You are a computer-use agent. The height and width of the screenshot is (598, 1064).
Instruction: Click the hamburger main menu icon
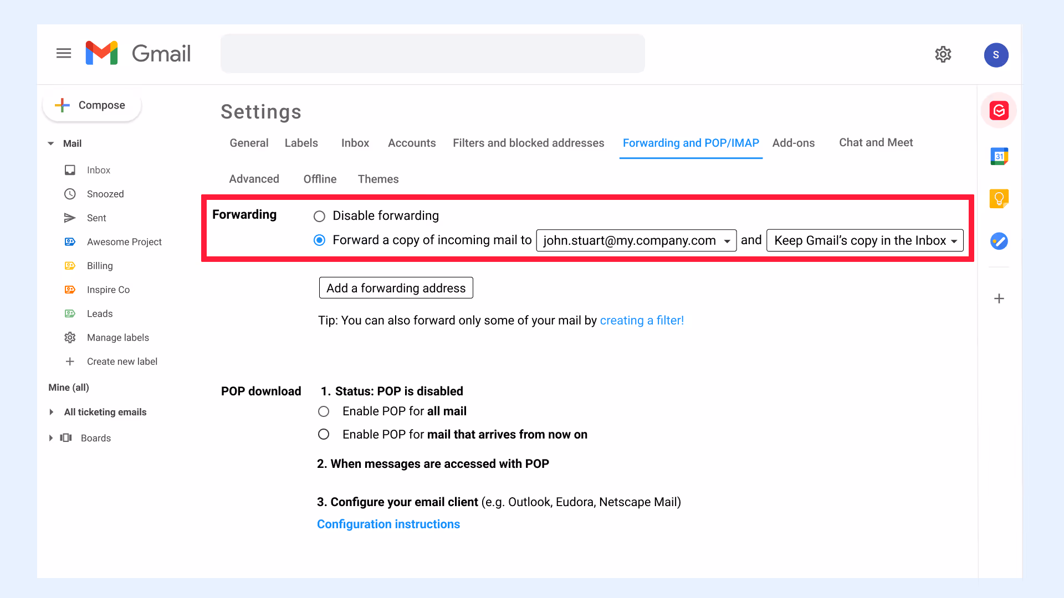[64, 53]
